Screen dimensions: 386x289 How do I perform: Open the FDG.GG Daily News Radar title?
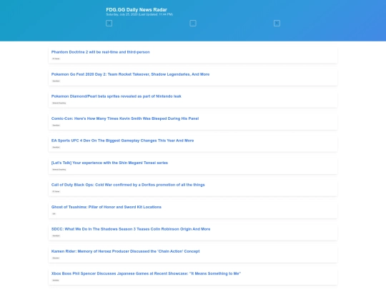point(137,9)
